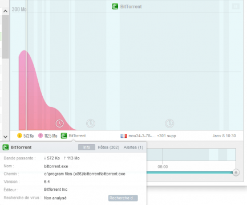
Task: Click the scroll down arrow in the left list
Action: [x=5, y=137]
